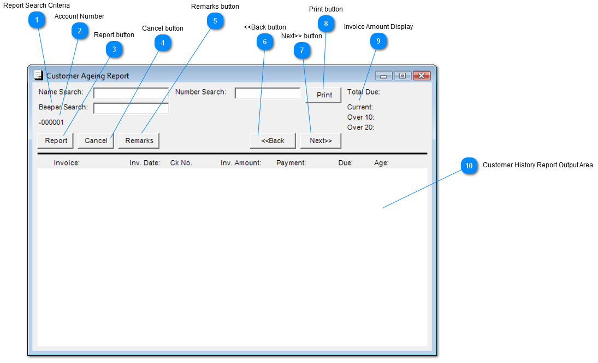The width and height of the screenshot is (598, 363).
Task: Select account number -000001 text
Action: [51, 122]
